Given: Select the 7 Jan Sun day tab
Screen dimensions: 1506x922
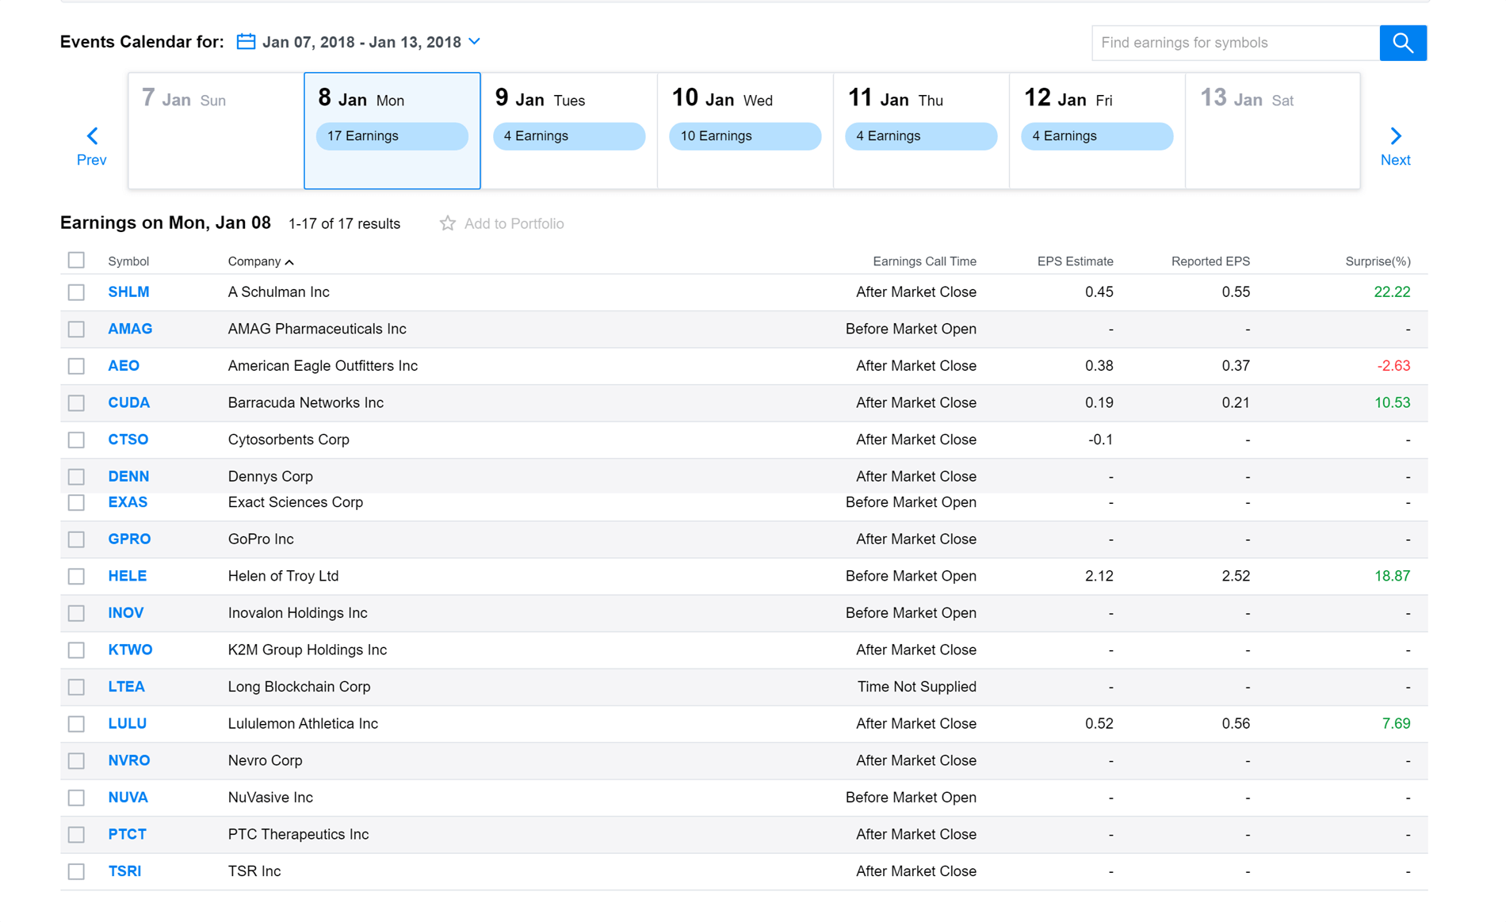Looking at the screenshot, I should (216, 131).
